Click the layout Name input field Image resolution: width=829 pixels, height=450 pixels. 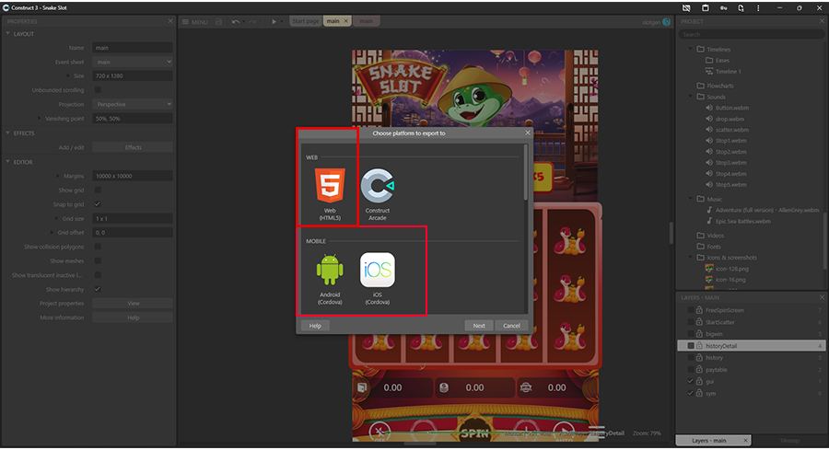132,48
